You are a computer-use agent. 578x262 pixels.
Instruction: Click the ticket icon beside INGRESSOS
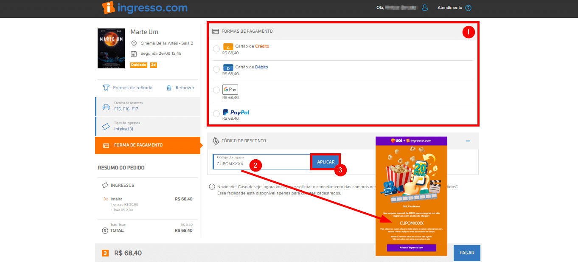[105, 185]
